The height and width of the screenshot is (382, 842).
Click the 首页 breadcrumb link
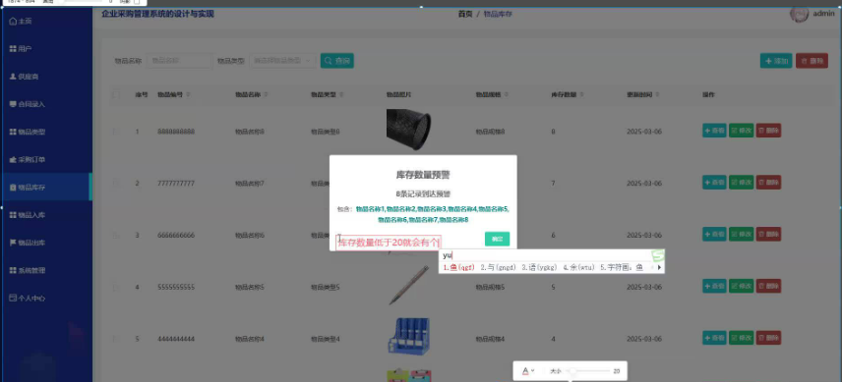(x=465, y=14)
